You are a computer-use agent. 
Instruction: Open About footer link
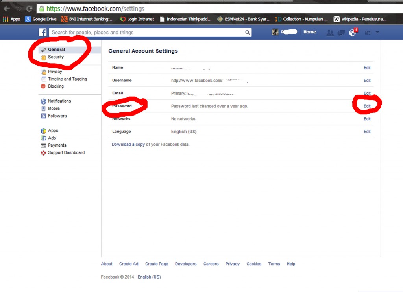tap(107, 264)
